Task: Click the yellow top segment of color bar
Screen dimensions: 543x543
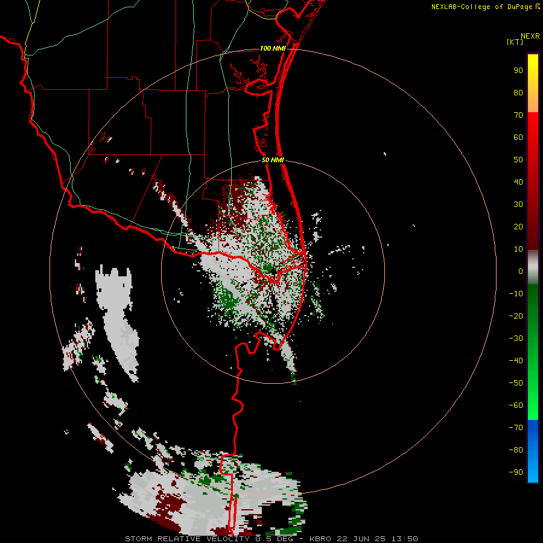Action: (x=533, y=83)
